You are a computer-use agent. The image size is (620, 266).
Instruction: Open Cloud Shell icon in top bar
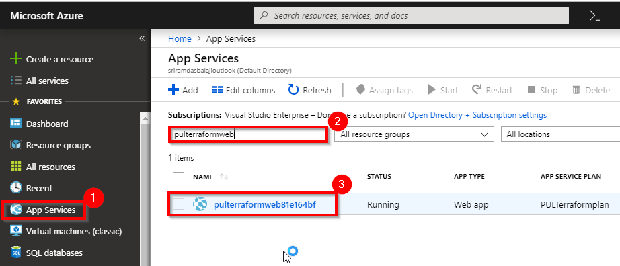pyautogui.click(x=594, y=16)
